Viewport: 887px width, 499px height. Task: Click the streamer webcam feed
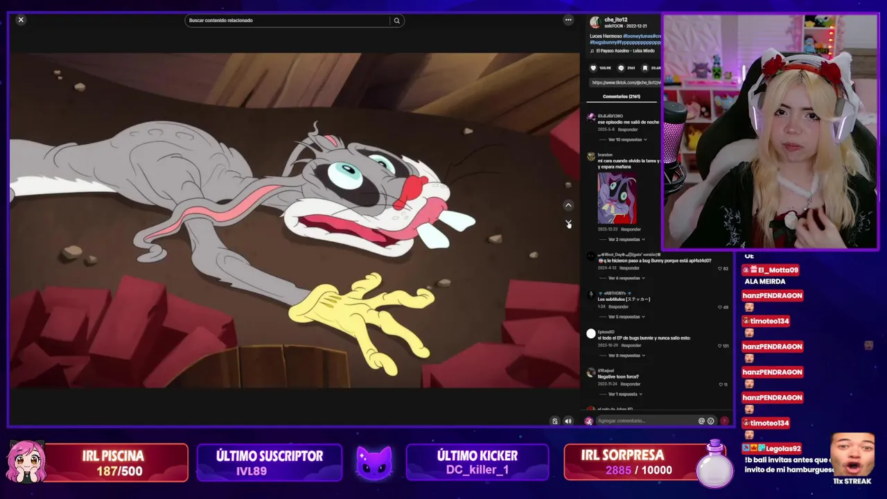[x=771, y=132]
